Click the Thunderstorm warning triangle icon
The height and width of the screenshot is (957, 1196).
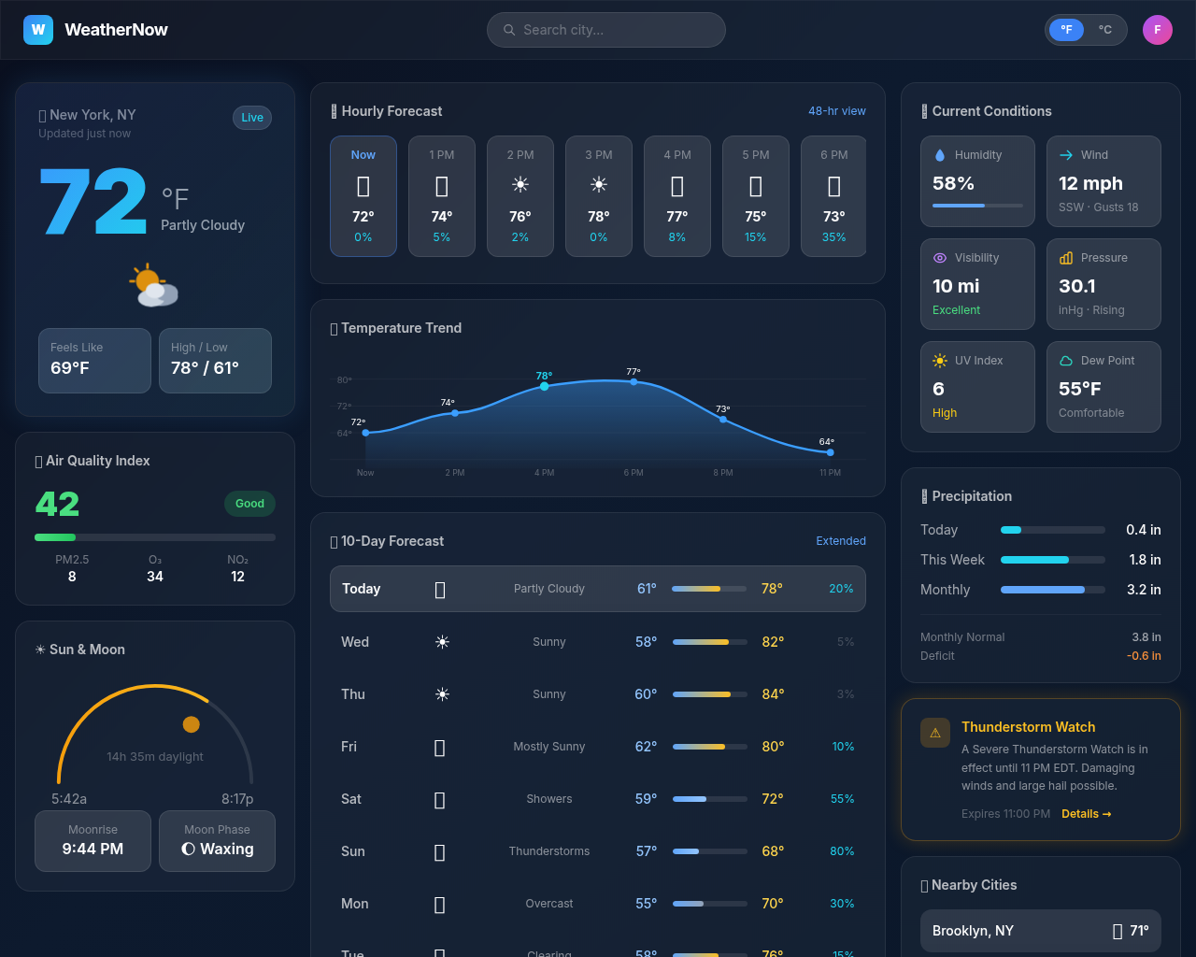pyautogui.click(x=935, y=733)
